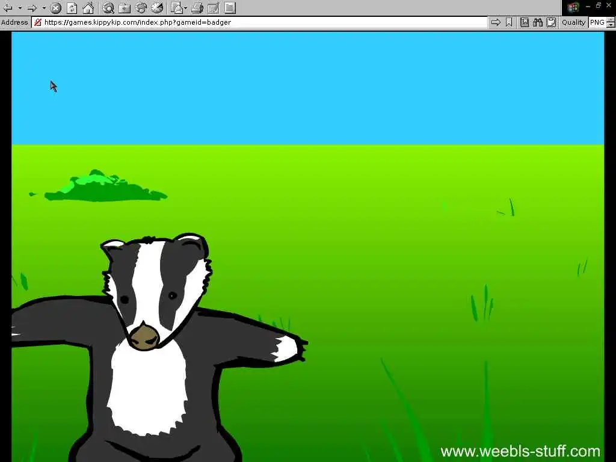Open Media with the music globe icon
Viewport: 616px width, 462px height.
point(141,7)
